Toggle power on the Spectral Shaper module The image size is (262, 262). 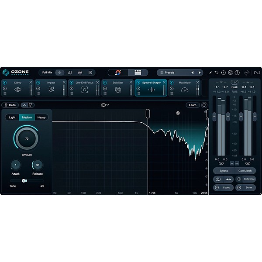(x=138, y=83)
